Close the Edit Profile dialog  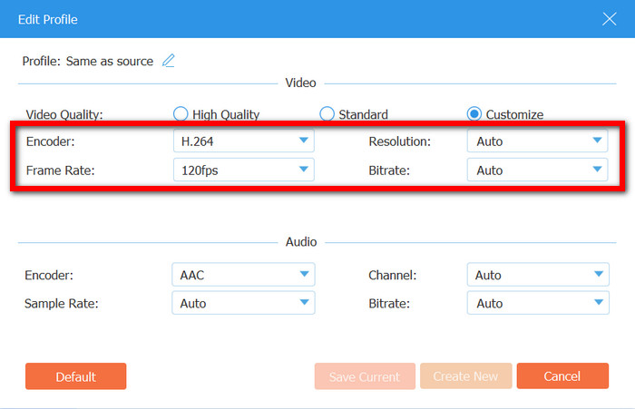tap(609, 18)
